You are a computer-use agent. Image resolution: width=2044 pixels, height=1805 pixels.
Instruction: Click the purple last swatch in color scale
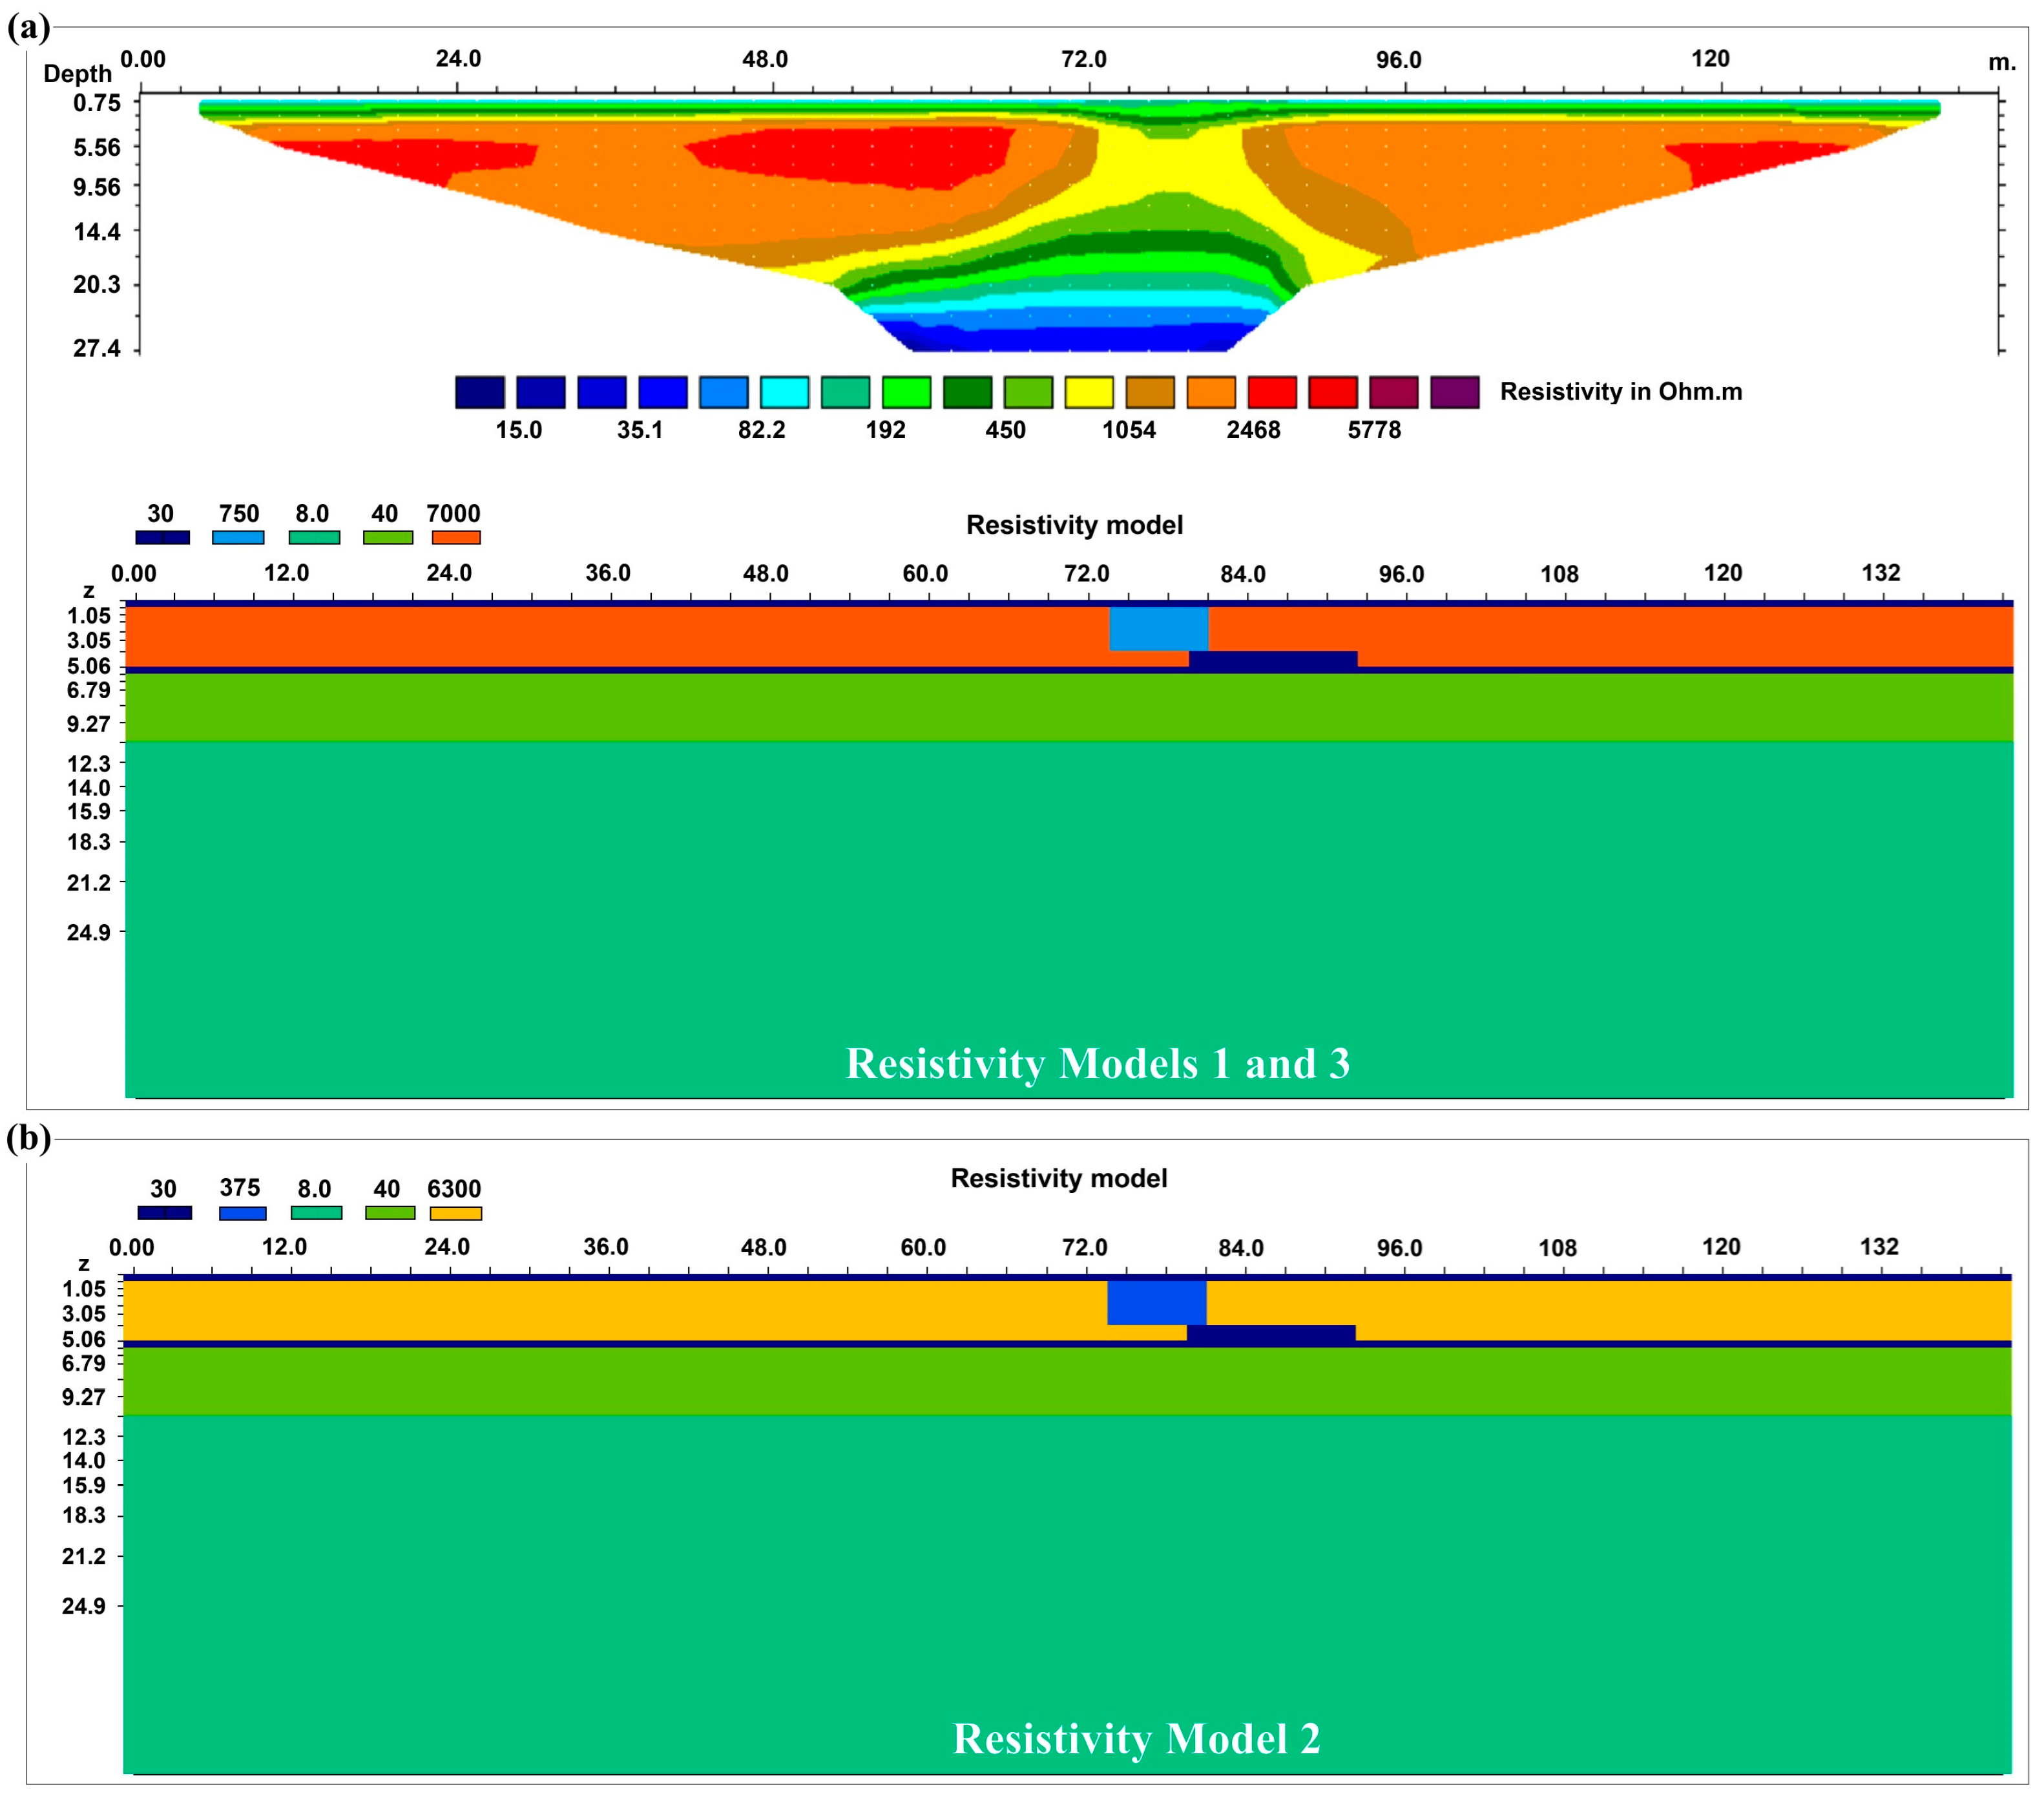coord(1454,392)
